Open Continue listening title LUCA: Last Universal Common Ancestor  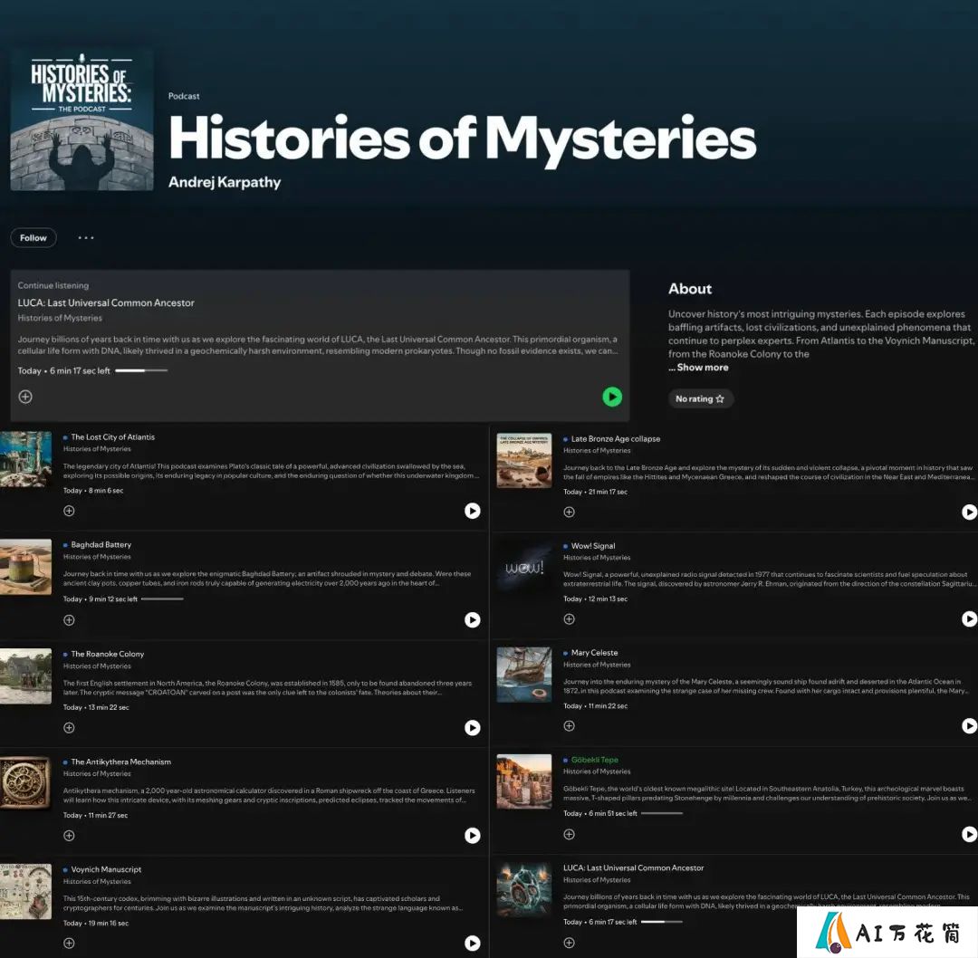pos(106,302)
